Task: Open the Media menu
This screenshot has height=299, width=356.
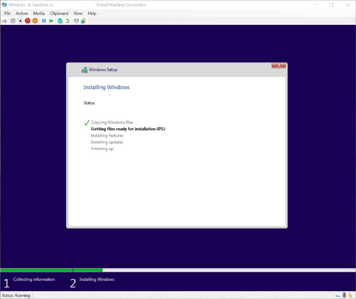Action: pos(39,13)
